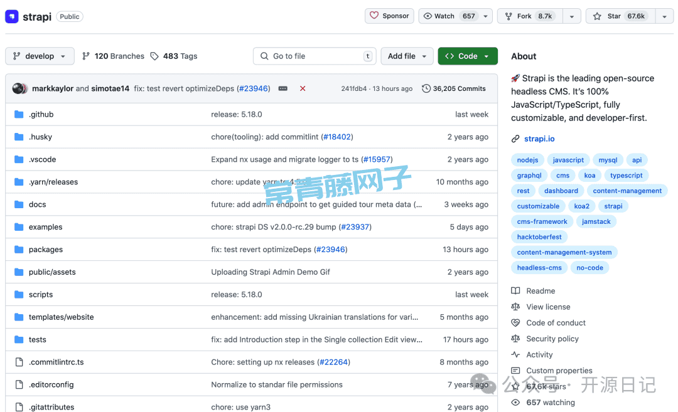Open the .github folder
This screenshot has width=678, height=412.
coord(41,114)
